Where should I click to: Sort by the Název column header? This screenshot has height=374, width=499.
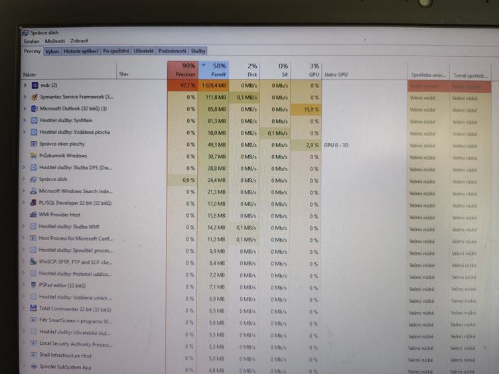click(x=69, y=70)
